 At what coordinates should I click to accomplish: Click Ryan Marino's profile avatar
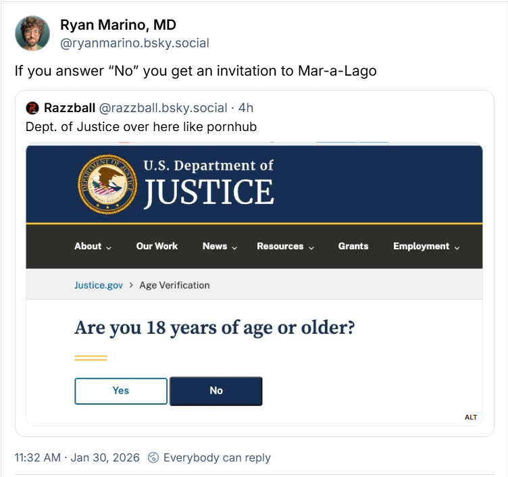click(32, 34)
